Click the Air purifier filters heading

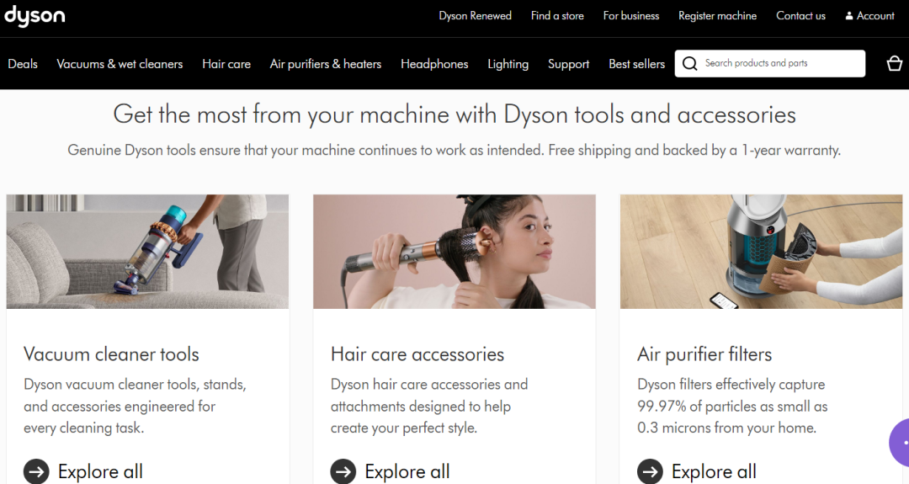click(x=704, y=354)
